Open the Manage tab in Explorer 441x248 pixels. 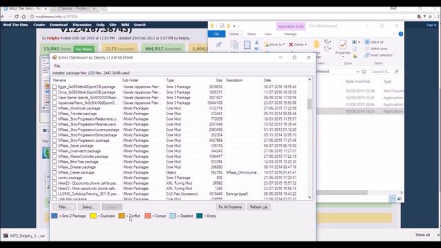291,34
